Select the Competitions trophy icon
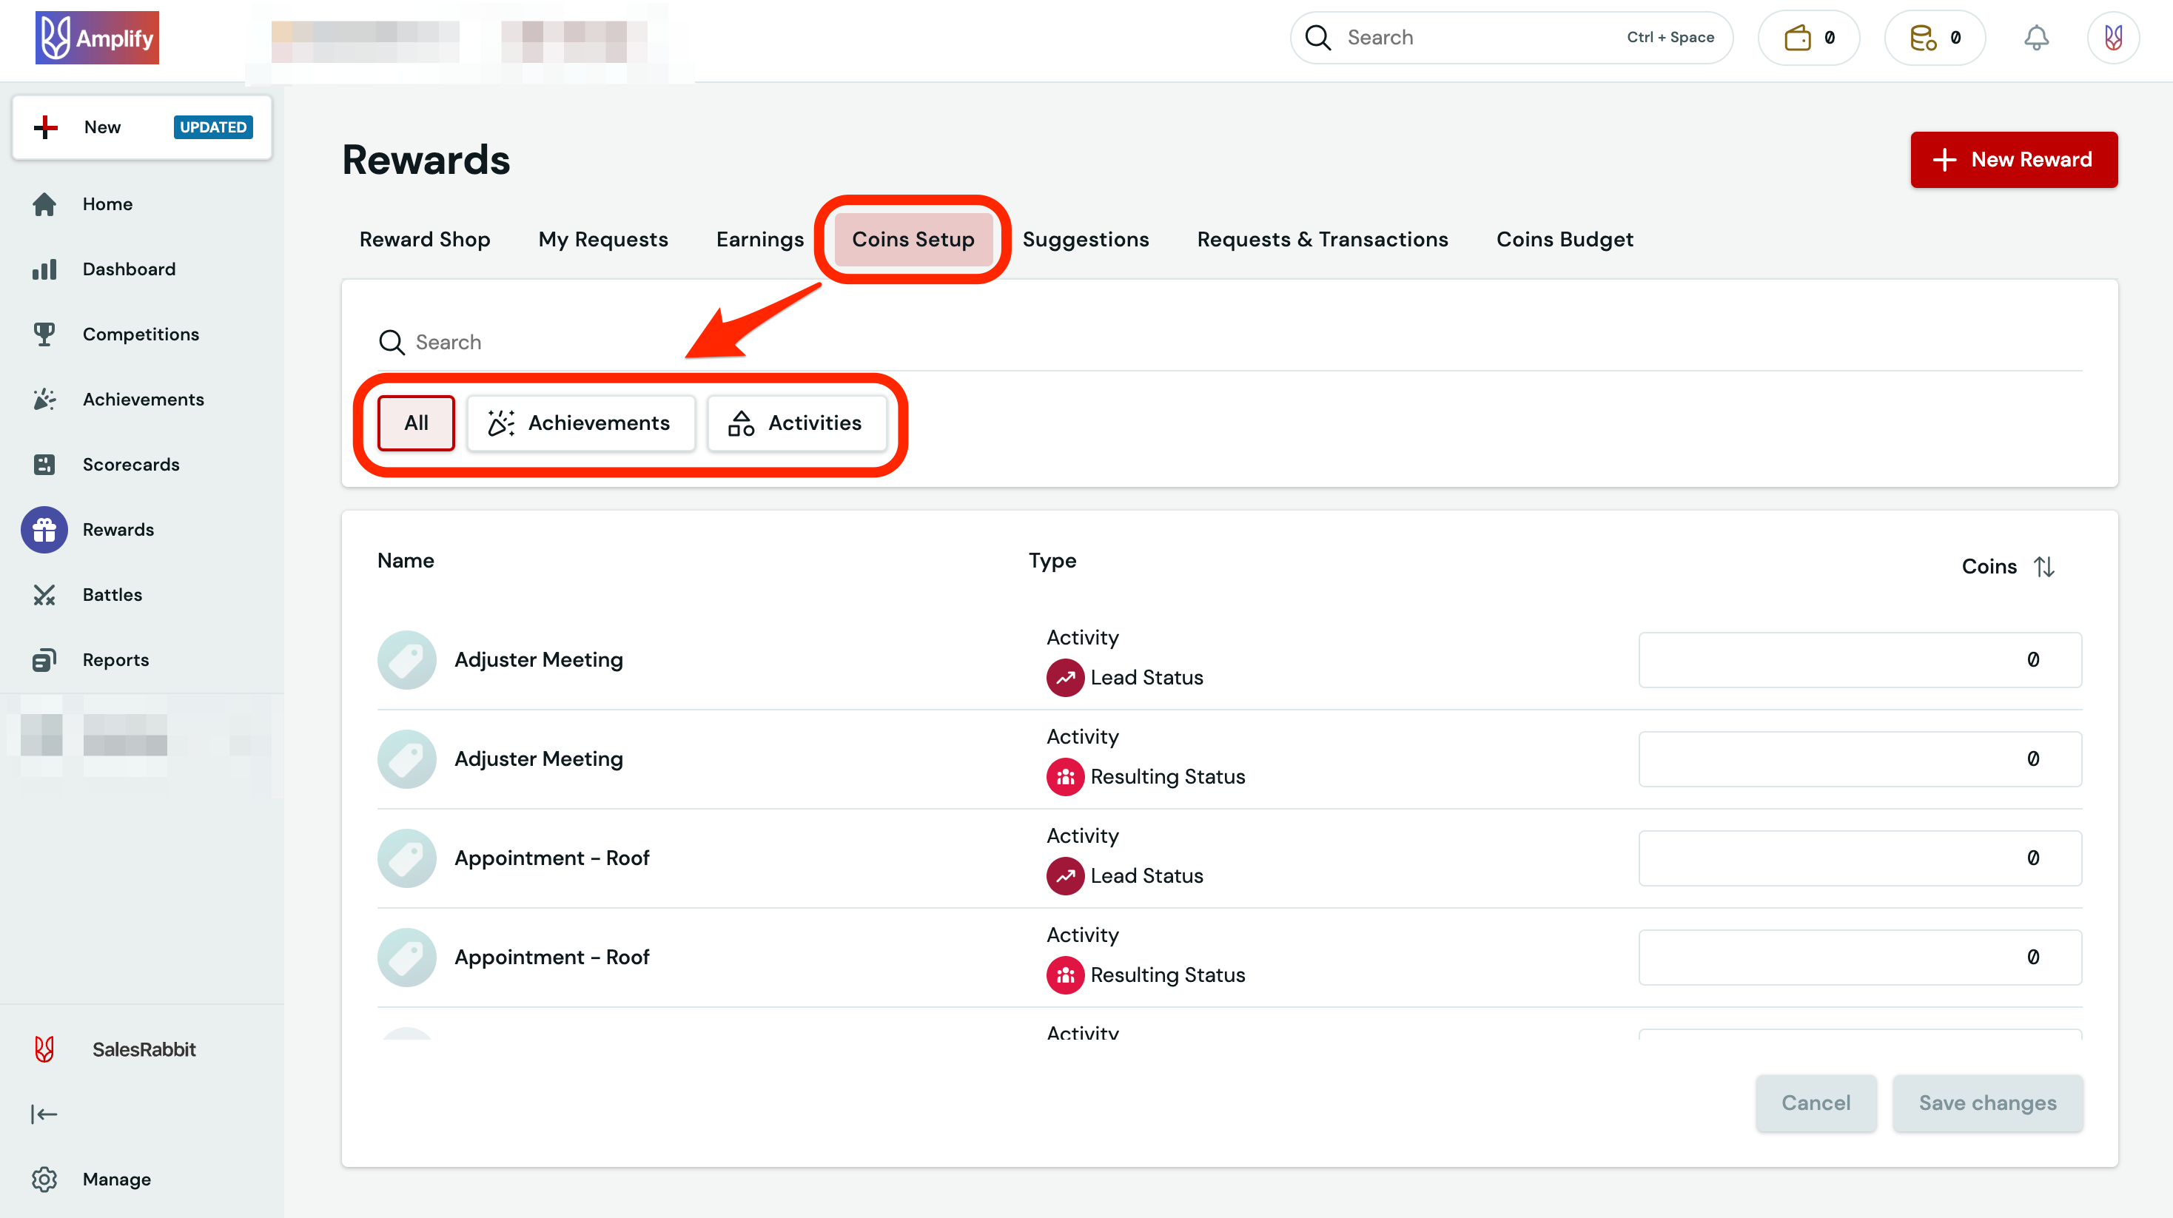The height and width of the screenshot is (1218, 2173). click(x=44, y=334)
